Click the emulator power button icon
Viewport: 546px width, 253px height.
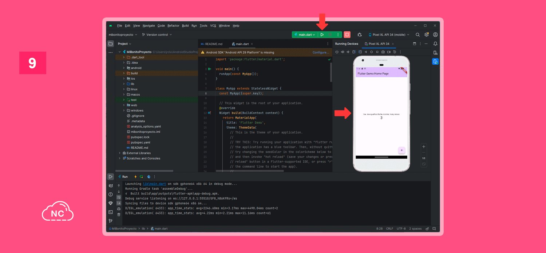pyautogui.click(x=337, y=52)
